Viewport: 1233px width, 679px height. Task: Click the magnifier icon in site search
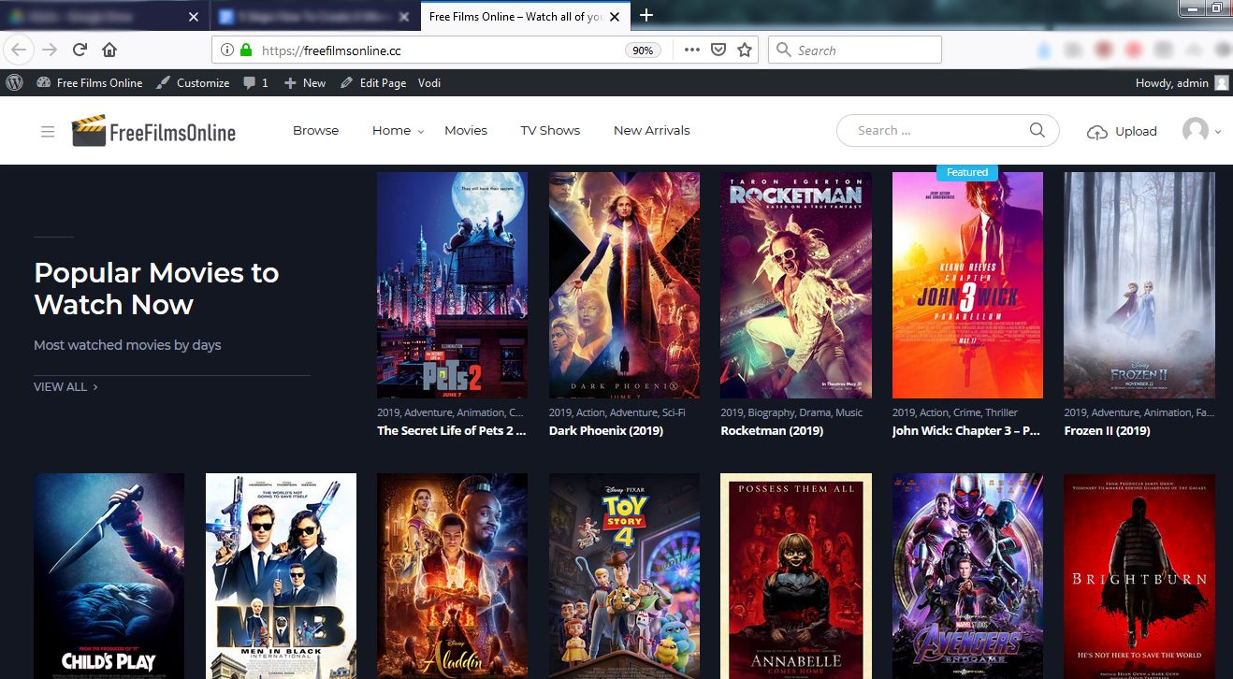click(1037, 130)
